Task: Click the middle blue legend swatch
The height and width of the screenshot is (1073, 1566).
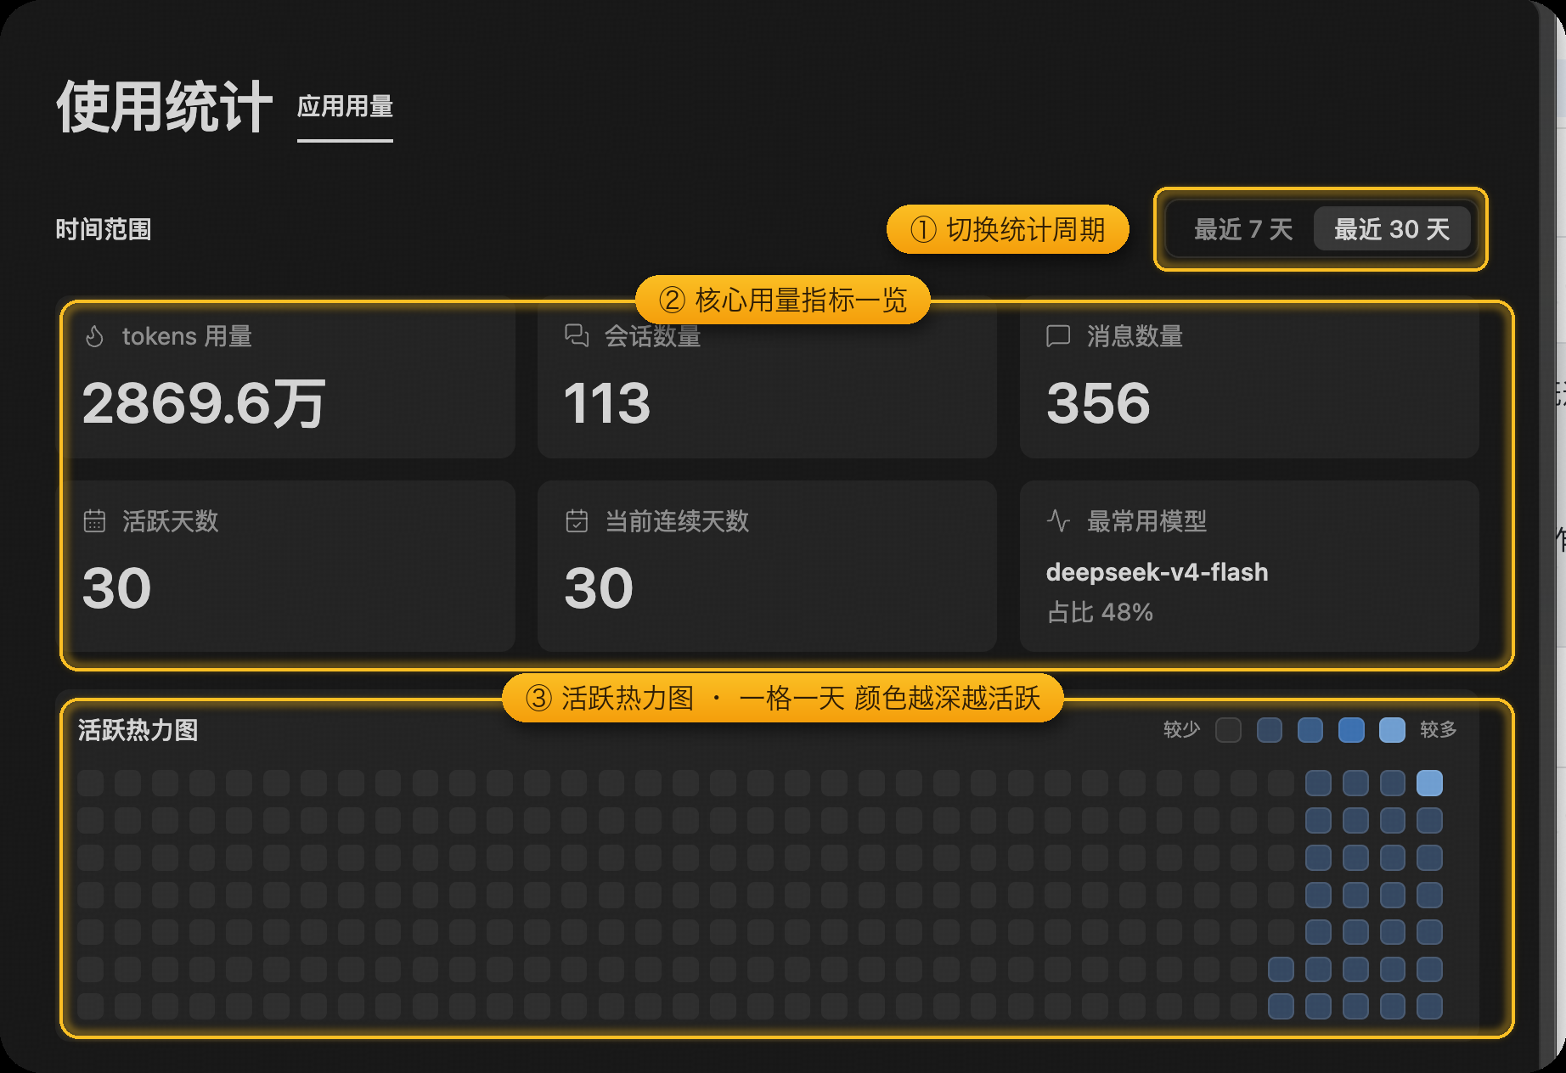Action: 1310,730
